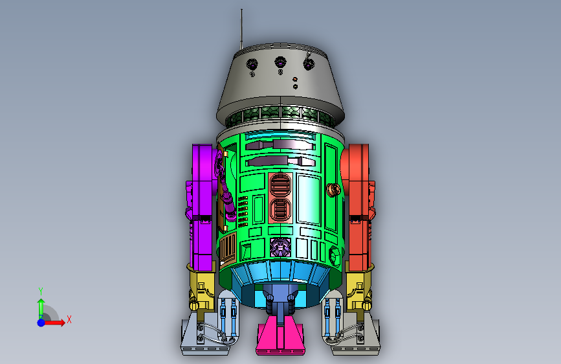Click the green Y axis arrow of the triad
This screenshot has width=561, height=364.
(x=41, y=308)
